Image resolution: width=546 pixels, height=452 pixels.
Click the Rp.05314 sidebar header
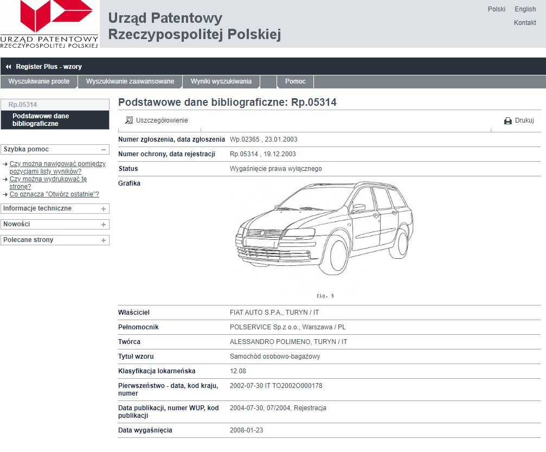pyautogui.click(x=55, y=105)
